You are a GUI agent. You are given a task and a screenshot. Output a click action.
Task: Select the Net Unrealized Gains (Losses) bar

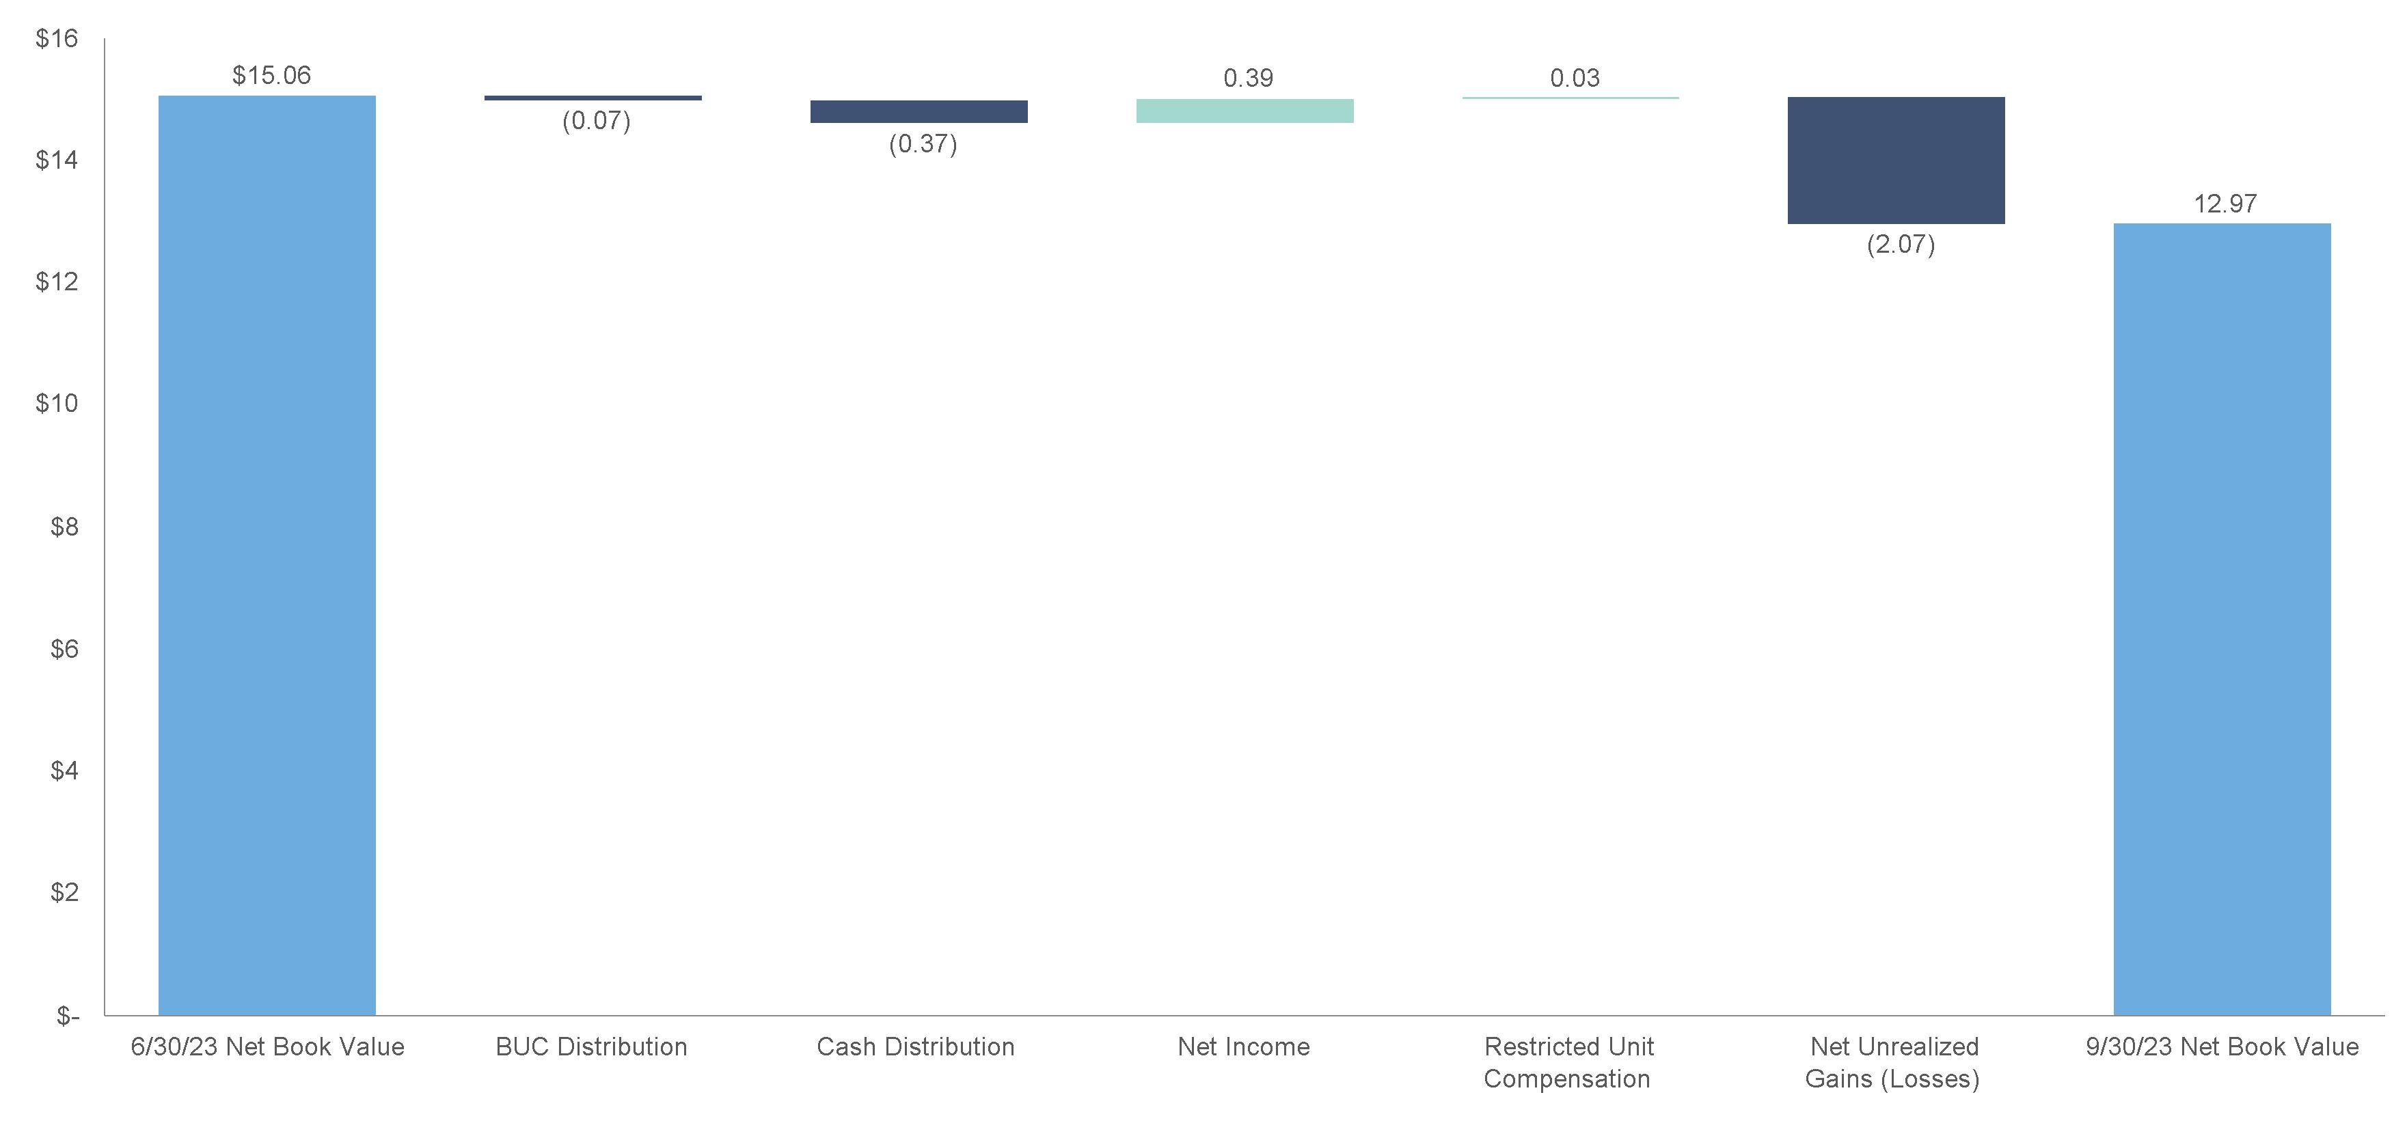[x=1896, y=160]
